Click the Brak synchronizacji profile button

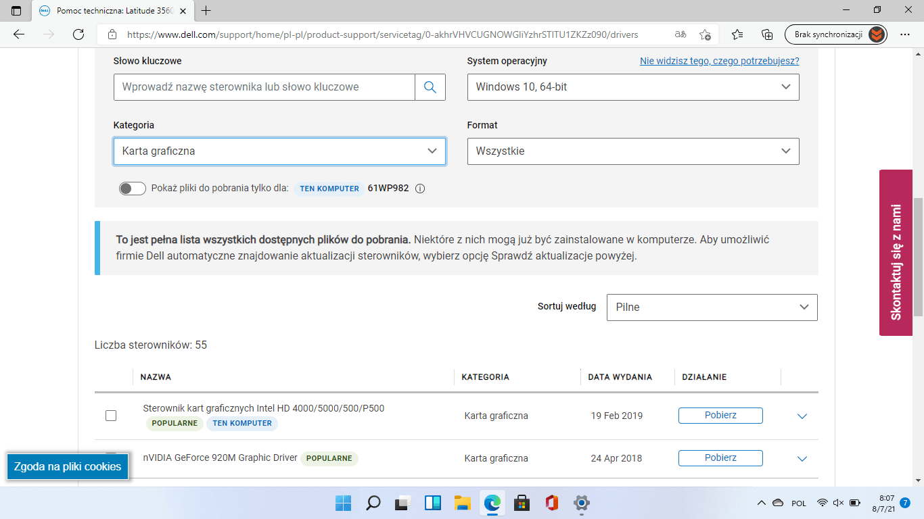(835, 34)
